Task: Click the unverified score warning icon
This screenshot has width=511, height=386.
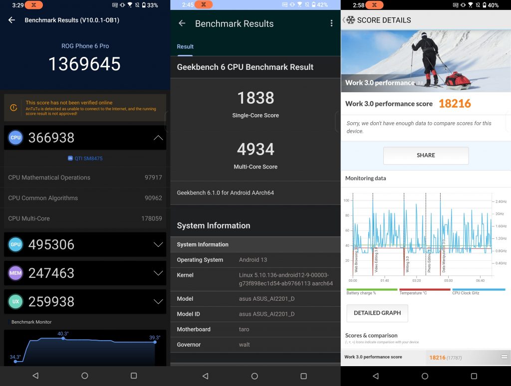Action: tap(13, 108)
